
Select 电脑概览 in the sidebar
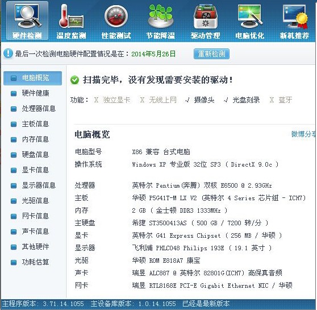point(33,78)
